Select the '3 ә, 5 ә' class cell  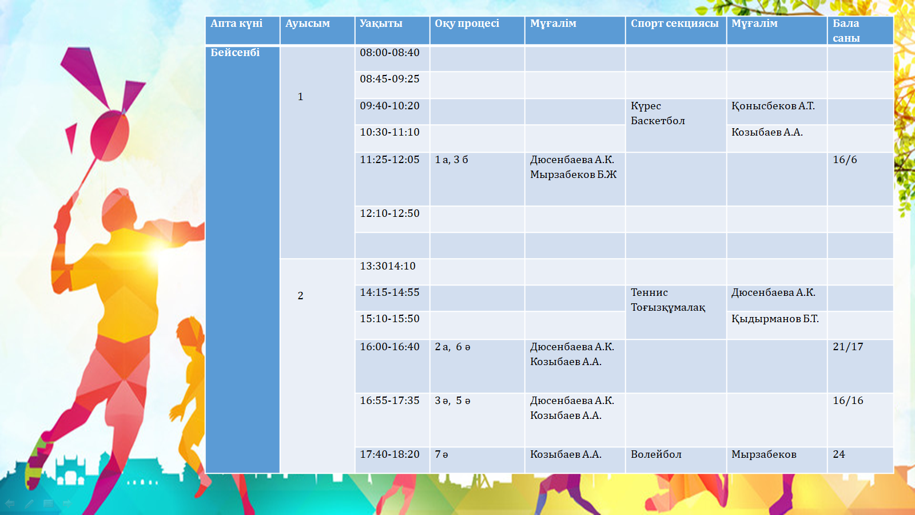click(478, 420)
